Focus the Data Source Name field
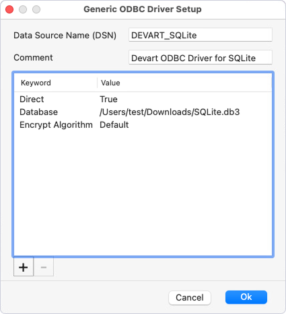This screenshot has width=286, height=314. (x=201, y=35)
